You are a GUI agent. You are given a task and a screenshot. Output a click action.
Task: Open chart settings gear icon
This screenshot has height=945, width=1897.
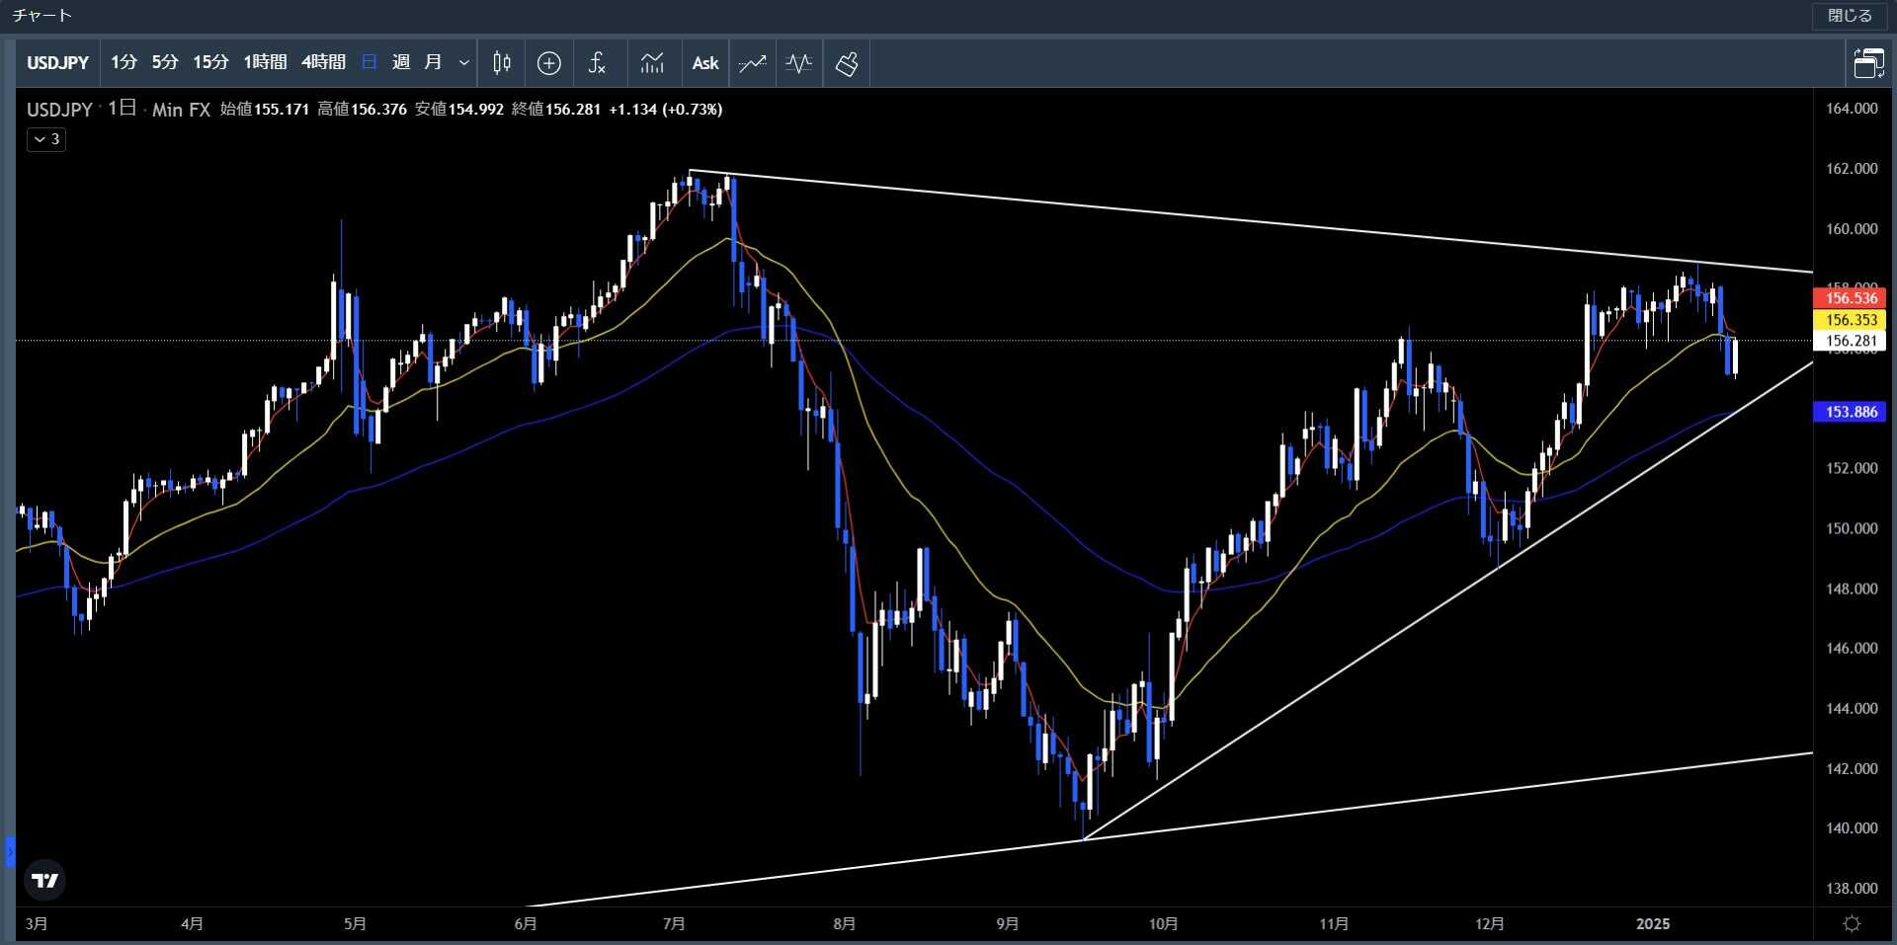pyautogui.click(x=1853, y=924)
